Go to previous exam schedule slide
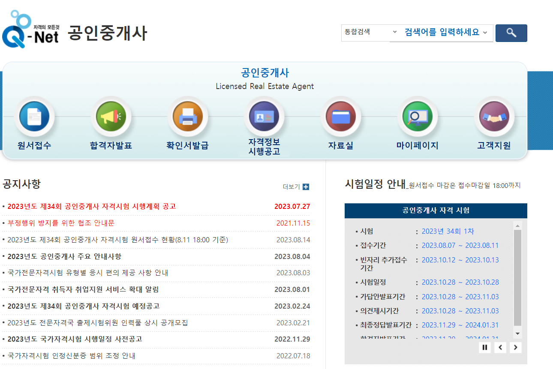 500,347
